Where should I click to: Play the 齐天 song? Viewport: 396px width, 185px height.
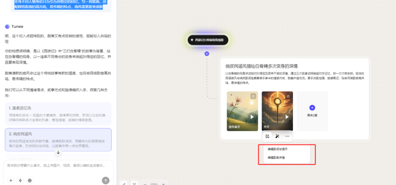[287, 117]
